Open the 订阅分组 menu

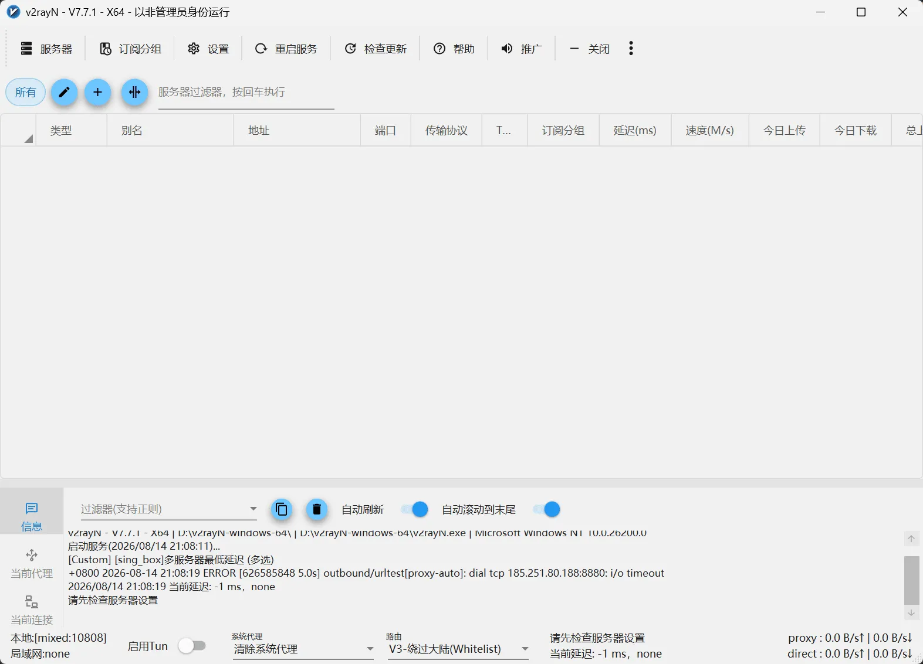pos(130,49)
